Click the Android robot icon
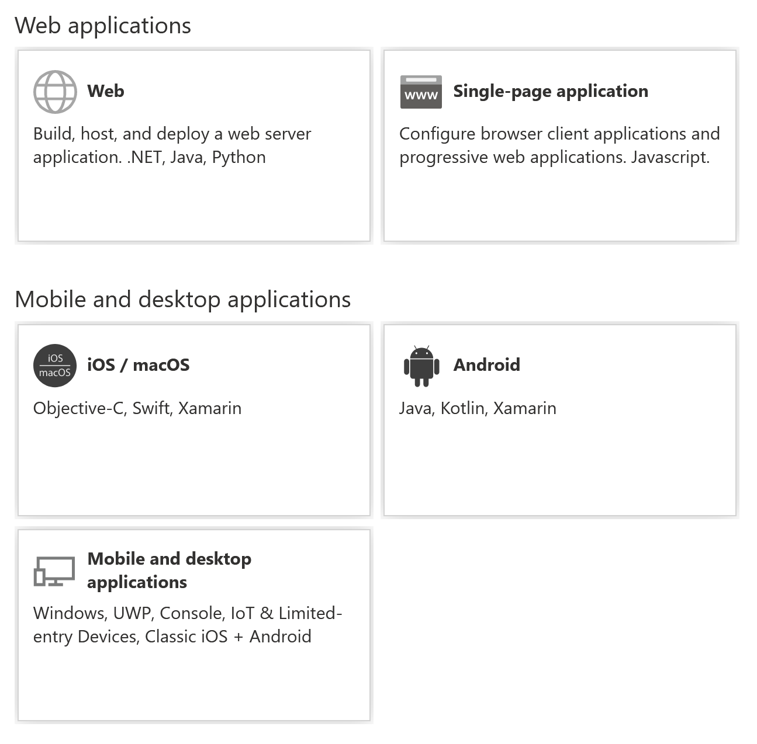The width and height of the screenshot is (757, 744). (x=421, y=365)
